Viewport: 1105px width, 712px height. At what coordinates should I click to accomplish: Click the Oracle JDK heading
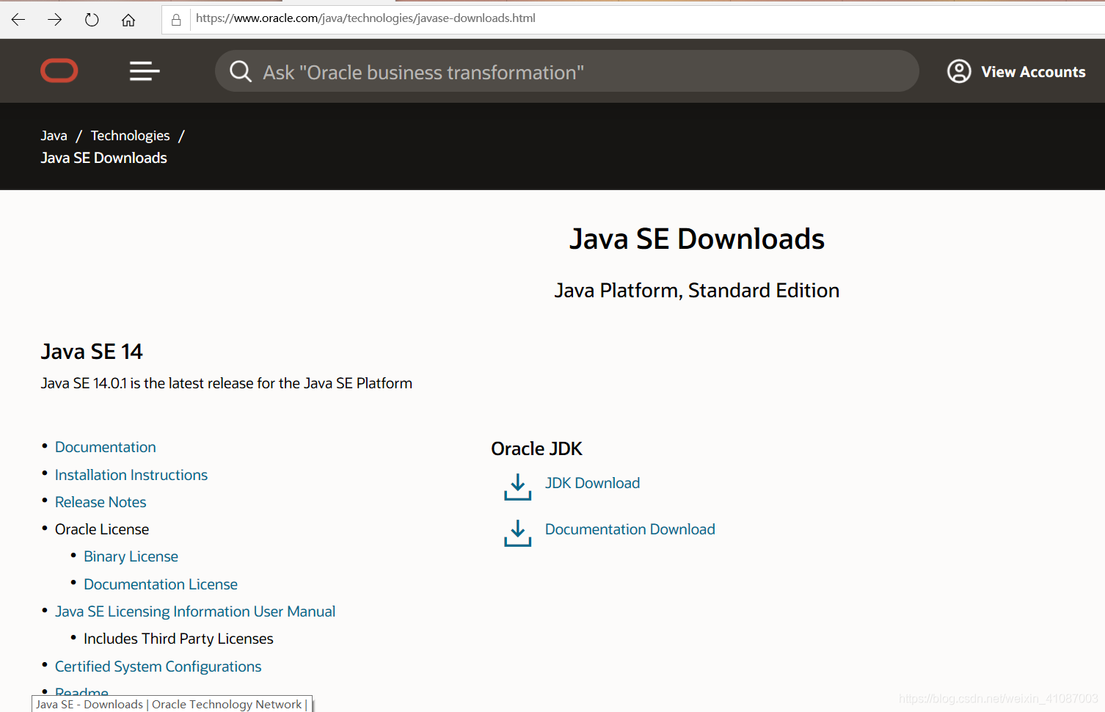pyautogui.click(x=536, y=448)
